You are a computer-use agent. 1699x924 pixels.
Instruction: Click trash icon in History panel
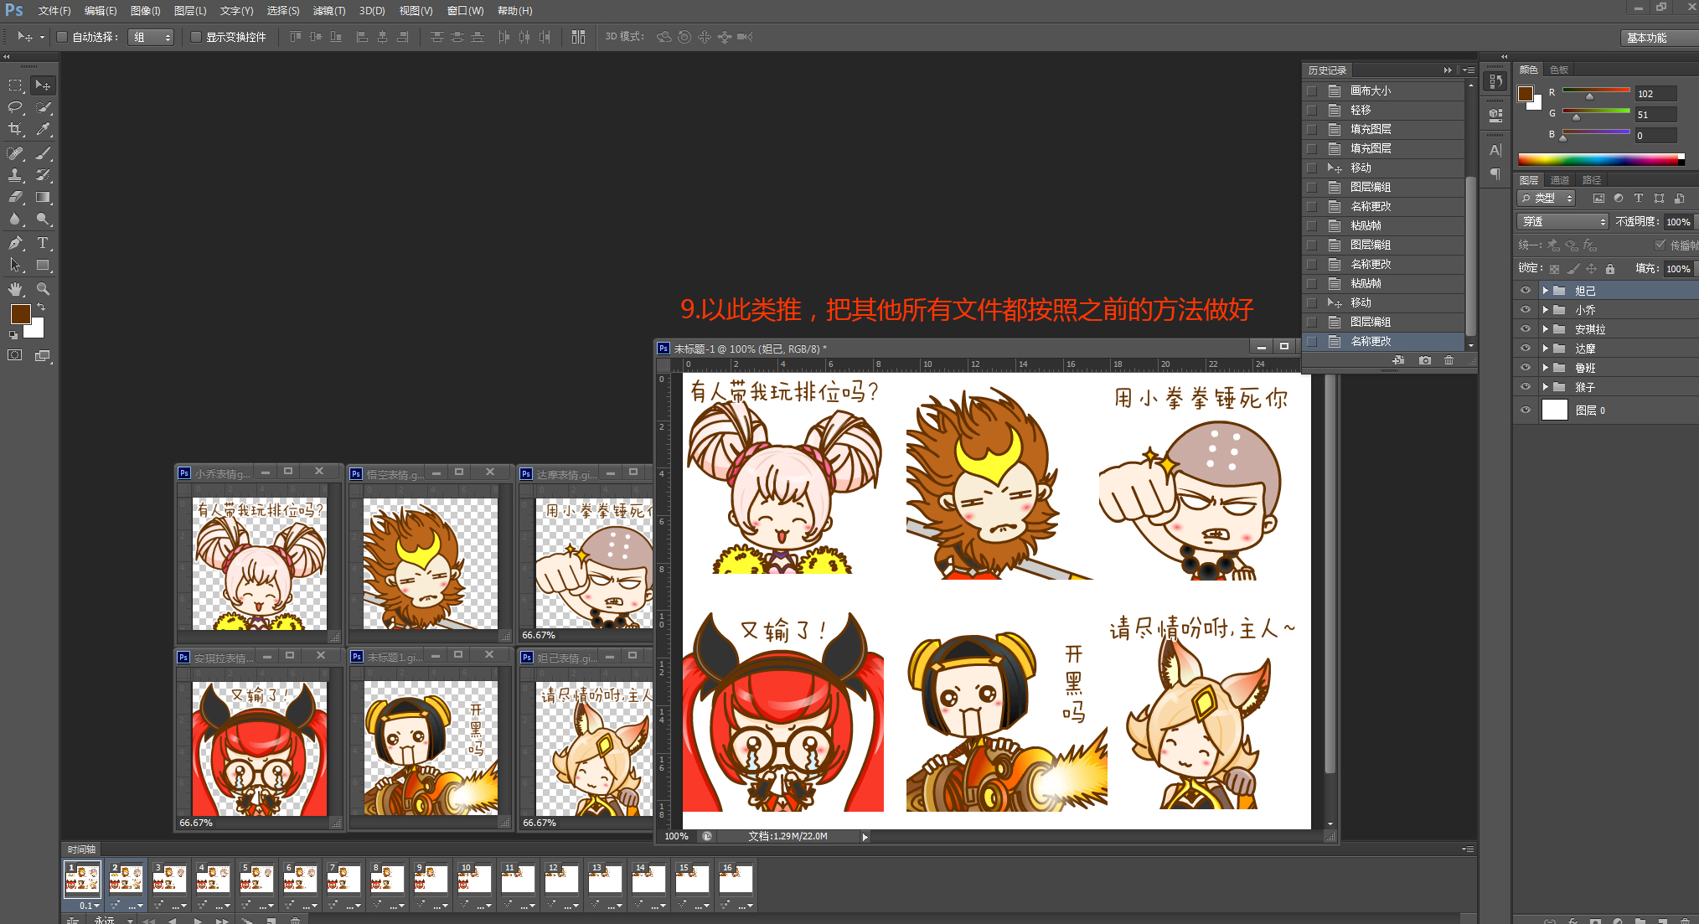click(1449, 360)
